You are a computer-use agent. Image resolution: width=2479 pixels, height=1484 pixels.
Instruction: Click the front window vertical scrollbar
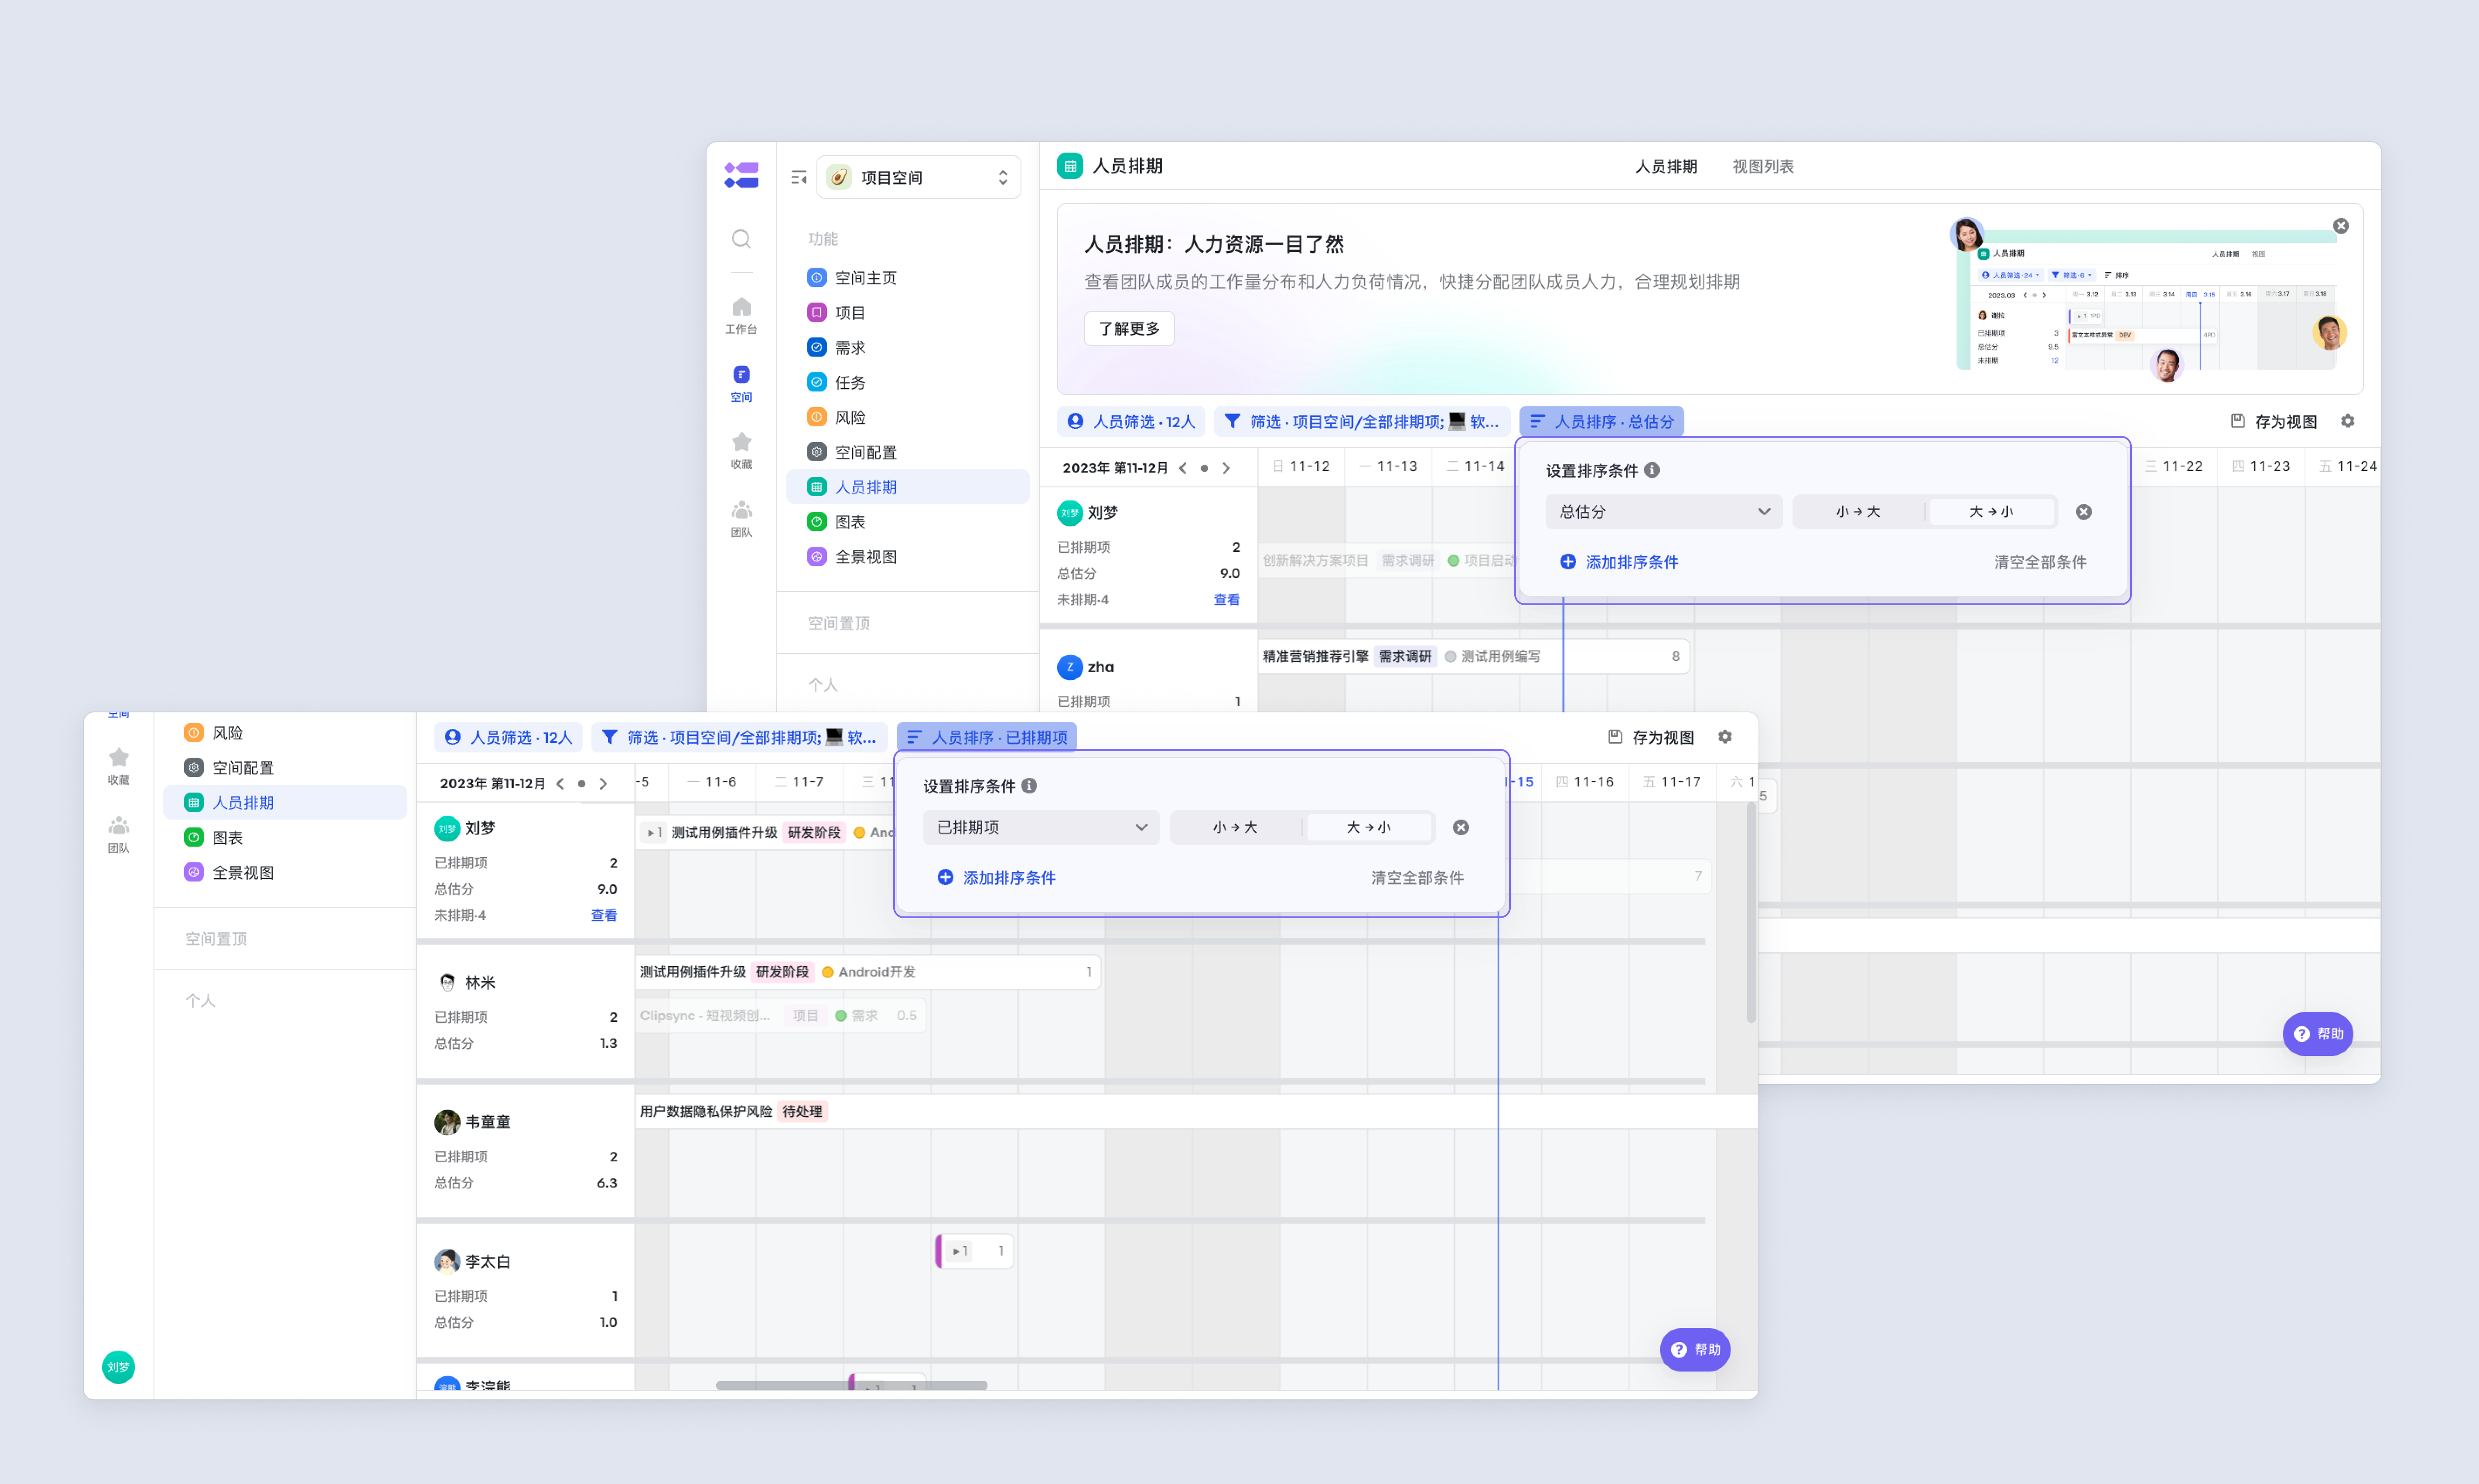pos(1751,912)
